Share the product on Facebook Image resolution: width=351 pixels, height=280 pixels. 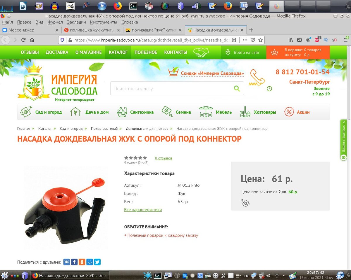pos(74,262)
